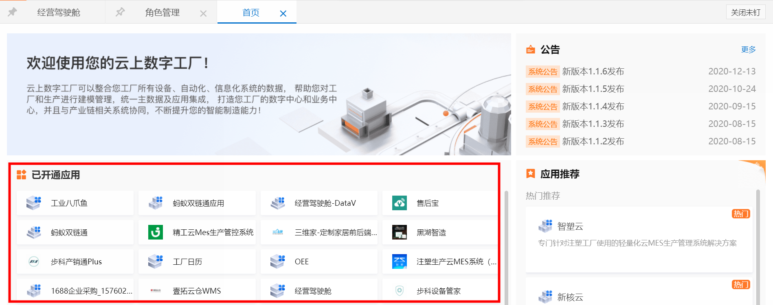Click the OEE app icon

pyautogui.click(x=278, y=261)
